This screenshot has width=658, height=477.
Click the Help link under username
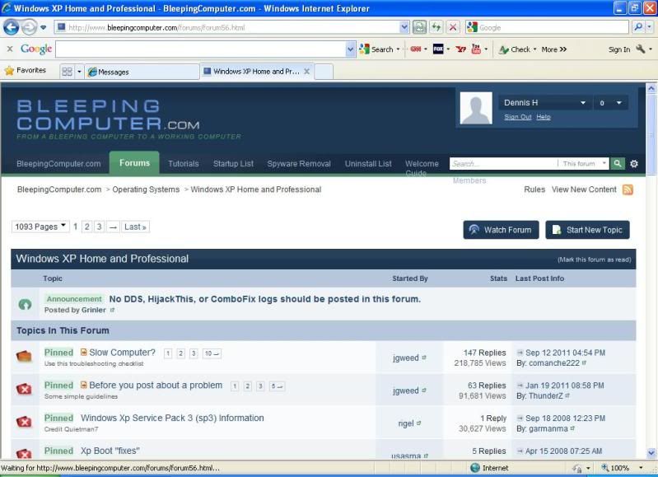543,117
